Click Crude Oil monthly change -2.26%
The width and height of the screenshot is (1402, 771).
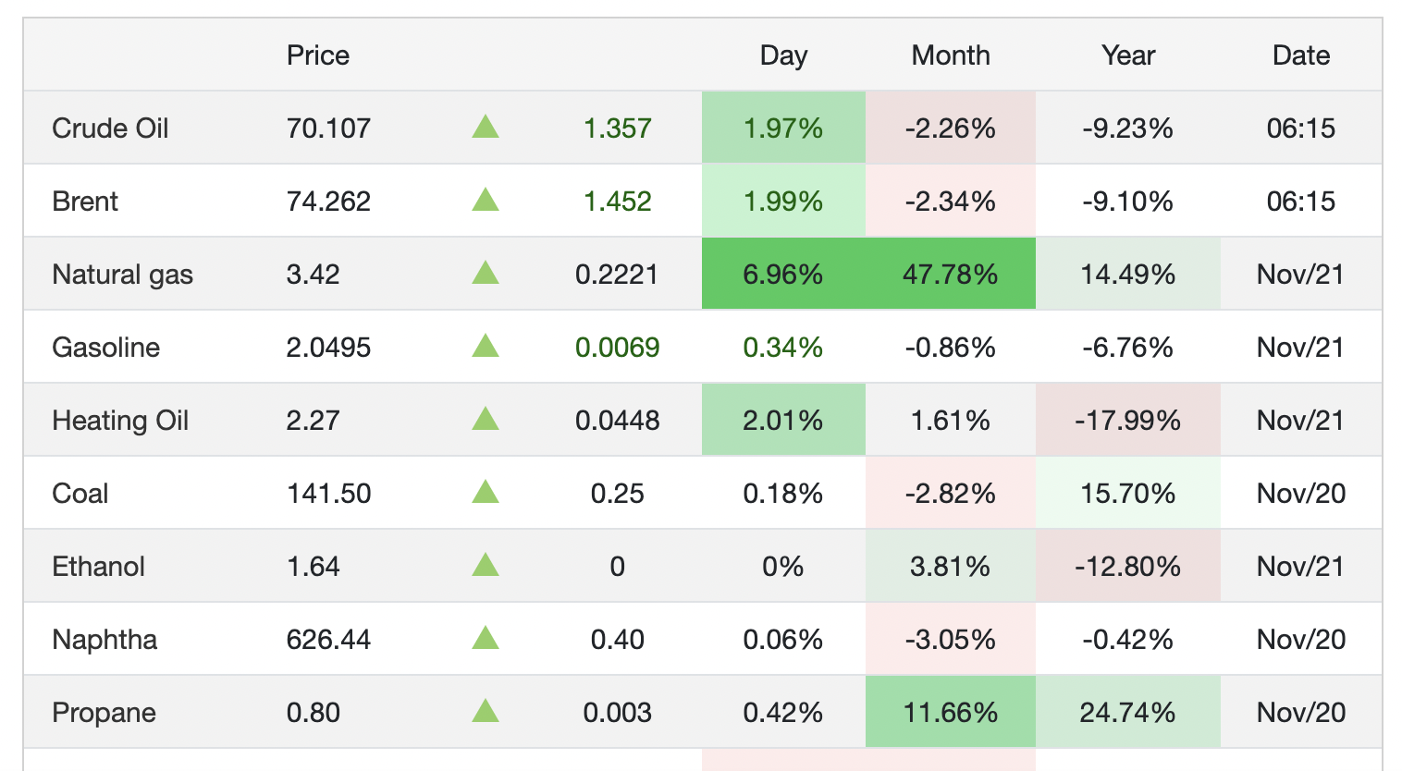(x=951, y=128)
